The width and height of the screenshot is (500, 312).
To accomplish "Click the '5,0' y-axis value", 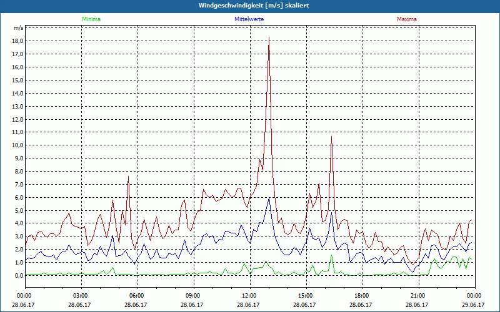I will [19, 210].
